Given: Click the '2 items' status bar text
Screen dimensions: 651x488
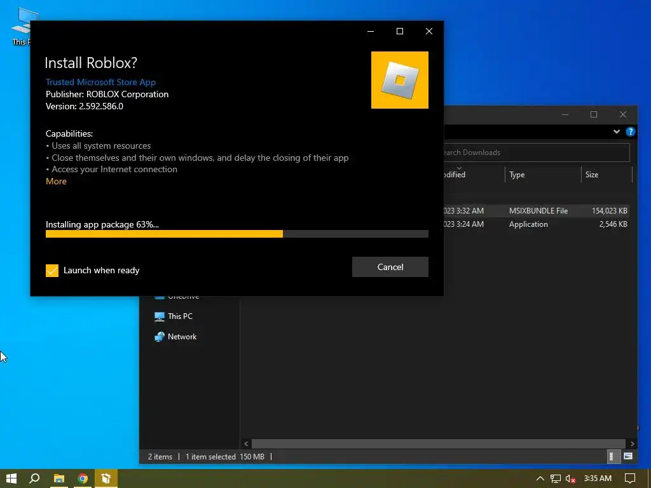Looking at the screenshot, I should coord(160,456).
